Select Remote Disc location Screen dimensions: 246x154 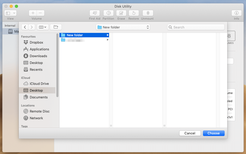click(x=37, y=111)
